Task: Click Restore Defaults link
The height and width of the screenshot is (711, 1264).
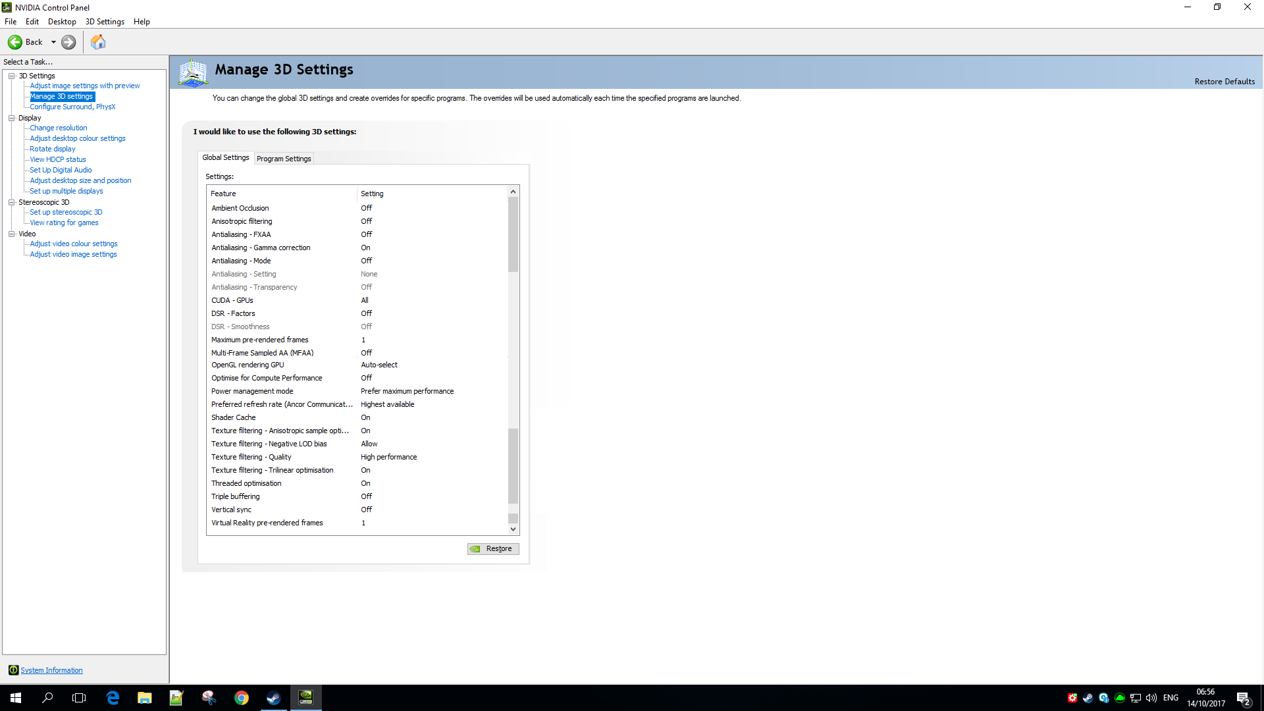Action: [1224, 82]
